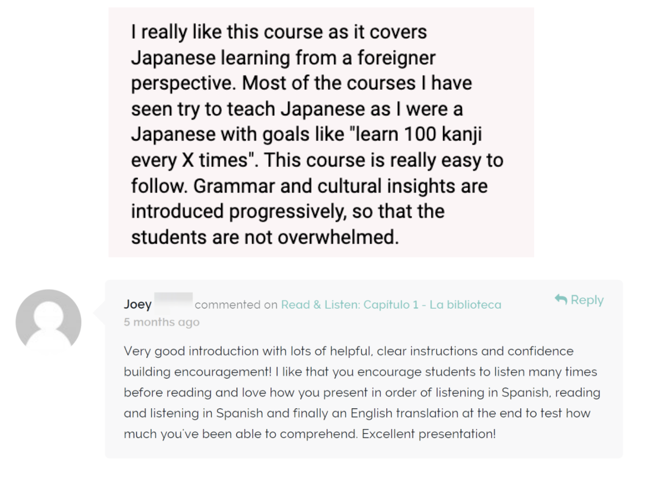The image size is (648, 487).
Task: Click the blurred surname next to Joey
Action: coord(173,302)
